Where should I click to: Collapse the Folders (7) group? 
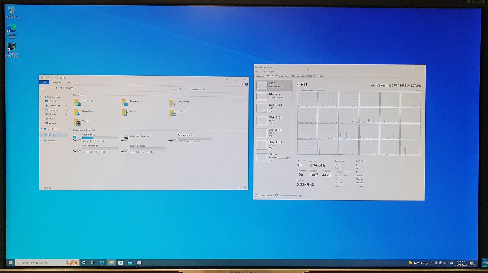(71, 95)
